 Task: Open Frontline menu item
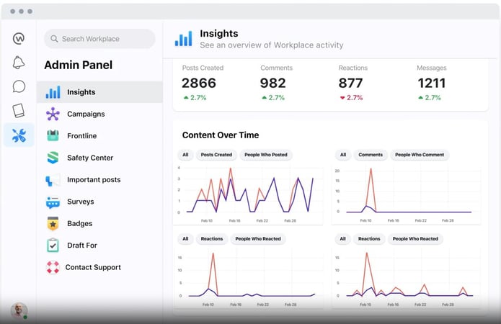[x=99, y=135]
